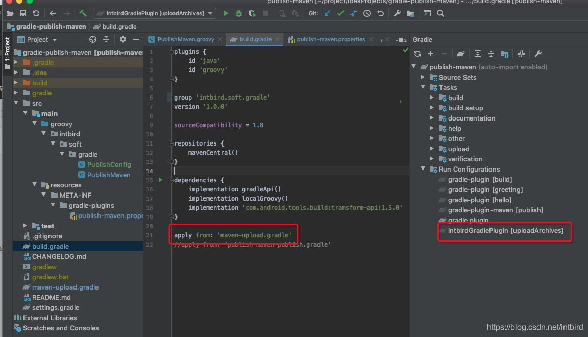Add a Gradle project with plus icon

[x=431, y=54]
